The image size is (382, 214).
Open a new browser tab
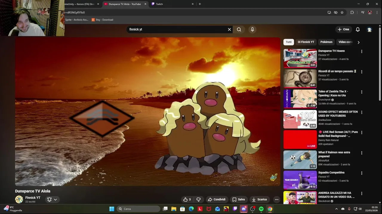tap(200, 4)
